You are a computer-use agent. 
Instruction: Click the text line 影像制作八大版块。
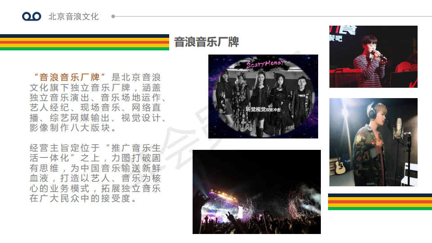pyautogui.click(x=73, y=127)
